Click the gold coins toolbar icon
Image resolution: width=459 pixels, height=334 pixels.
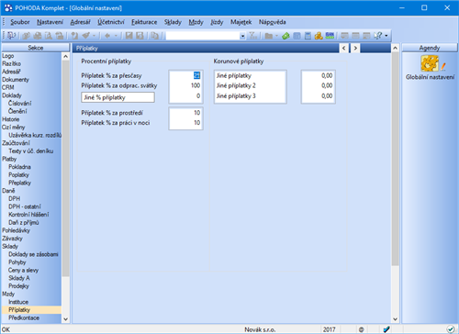(319, 36)
